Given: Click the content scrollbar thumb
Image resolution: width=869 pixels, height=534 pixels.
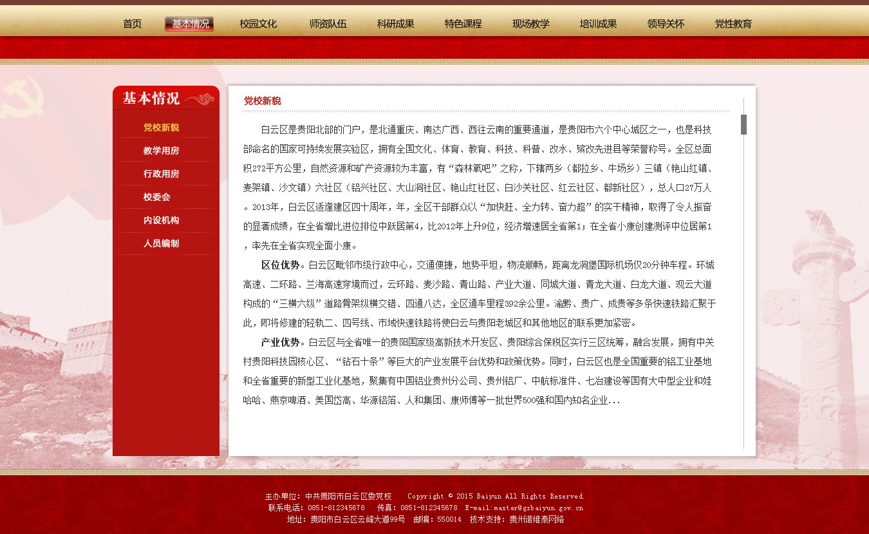Looking at the screenshot, I should (x=743, y=124).
